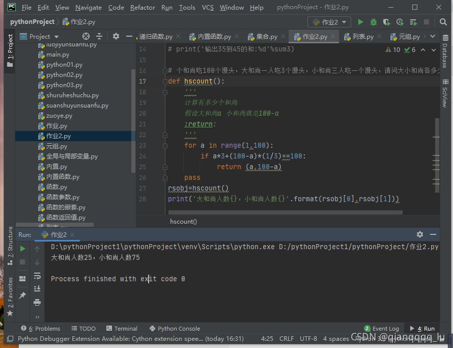Screen dimensions: 453x348
Task: Collapse all in the Project panel toolbar
Action: 99,36
